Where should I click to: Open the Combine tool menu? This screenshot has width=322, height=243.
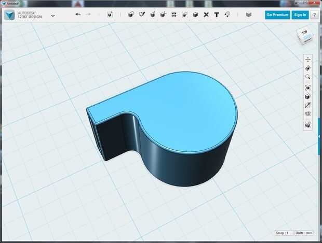click(195, 15)
